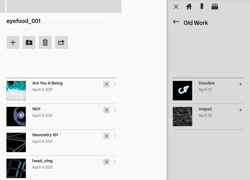The width and height of the screenshot is (250, 180).
Task: Expand Are You A Being chevron
Action: tap(115, 84)
